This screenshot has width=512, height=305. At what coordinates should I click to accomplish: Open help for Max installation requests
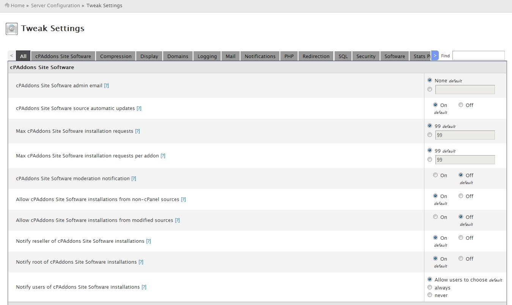(x=137, y=131)
